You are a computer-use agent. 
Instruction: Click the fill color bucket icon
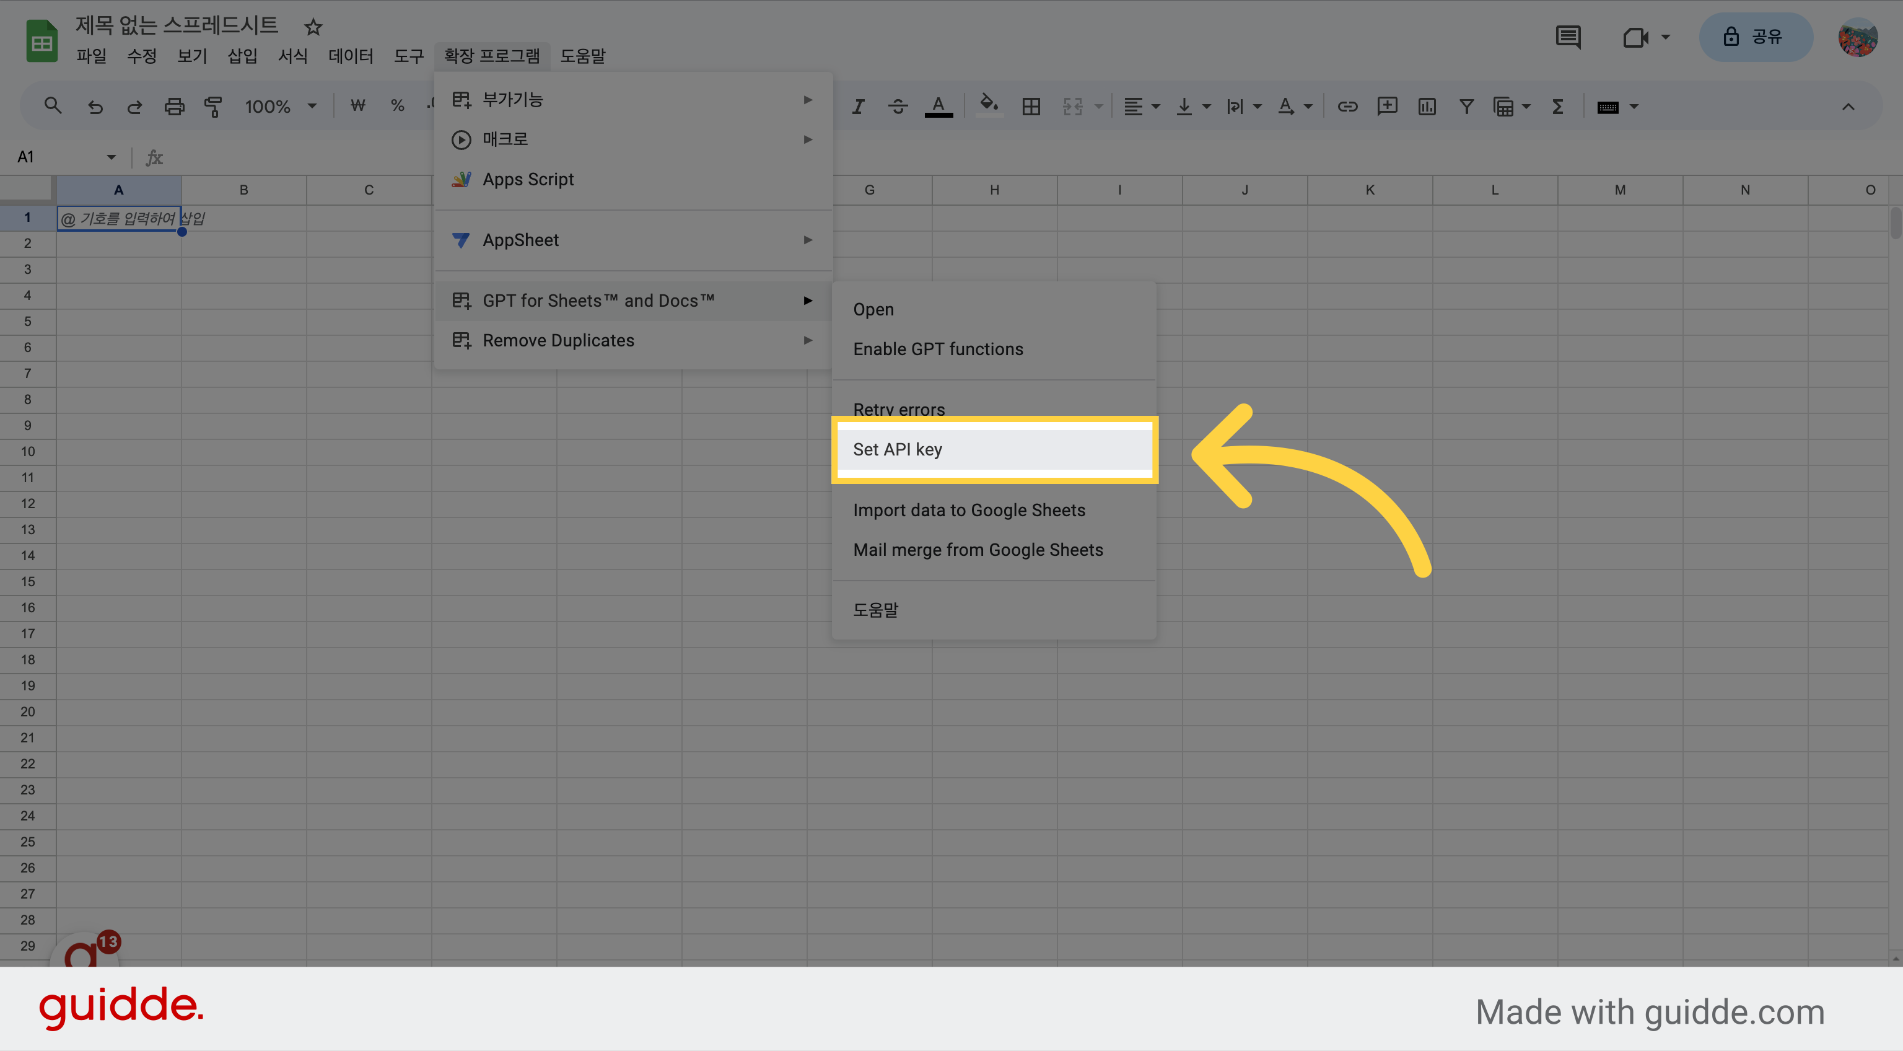point(989,106)
